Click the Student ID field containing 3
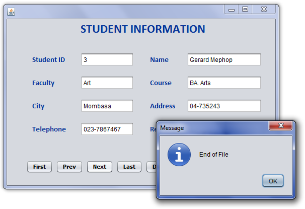This screenshot has height=209, width=305. tap(107, 60)
